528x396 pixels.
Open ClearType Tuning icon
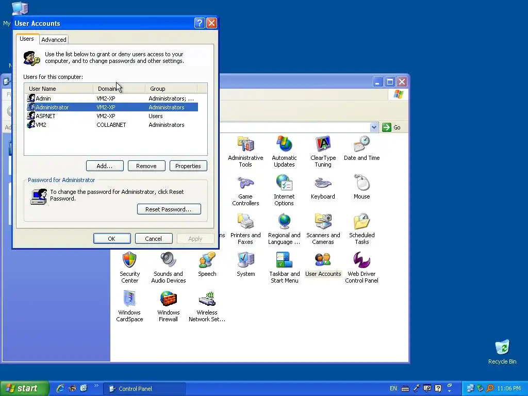click(323, 152)
